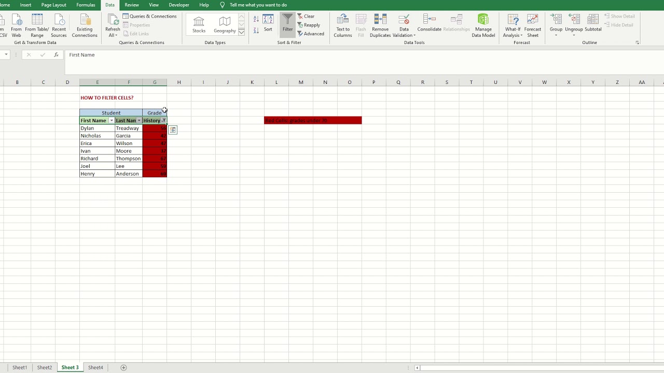The height and width of the screenshot is (373, 664).
Task: Toggle the Filter button
Action: click(x=287, y=24)
